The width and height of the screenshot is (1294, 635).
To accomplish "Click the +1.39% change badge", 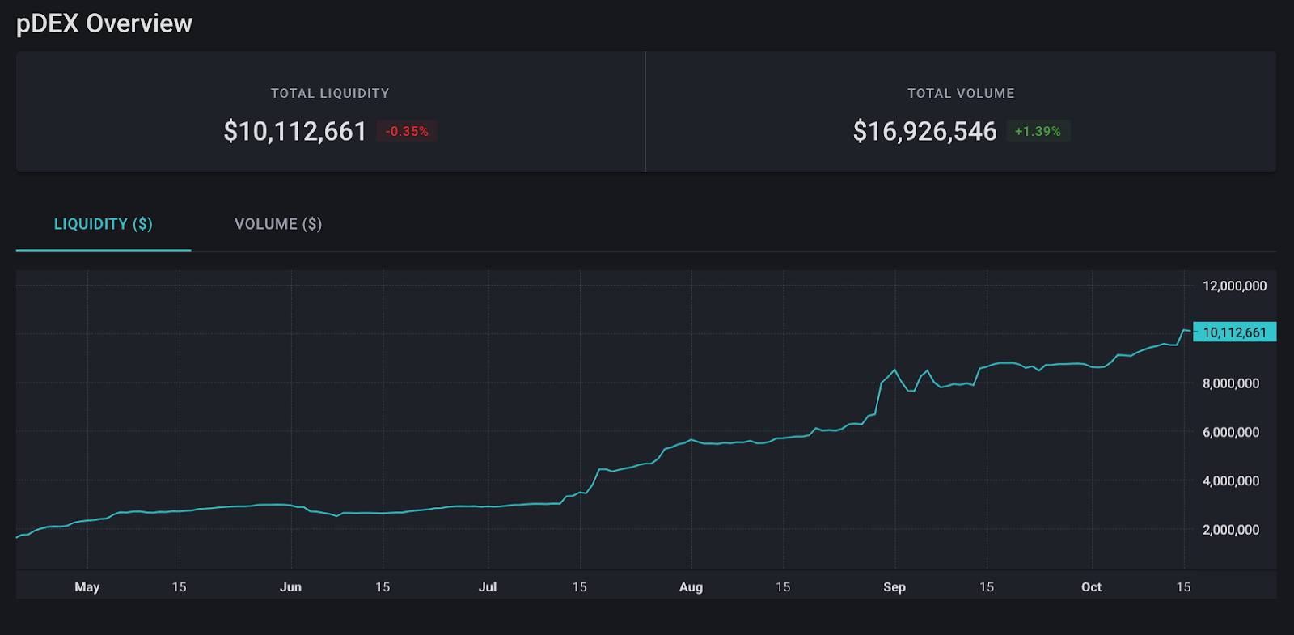I will pos(1038,131).
